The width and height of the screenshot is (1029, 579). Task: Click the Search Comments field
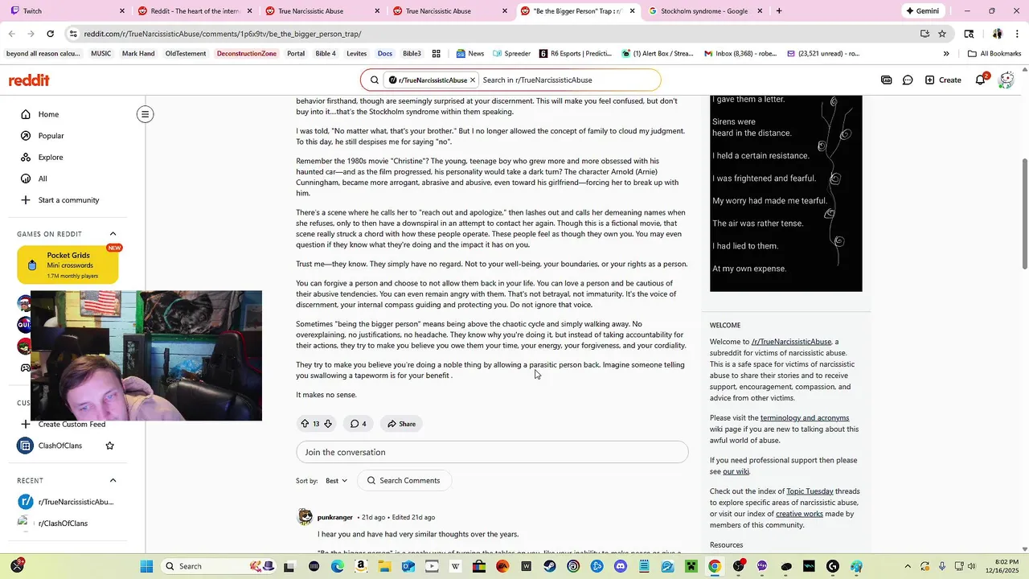click(404, 481)
